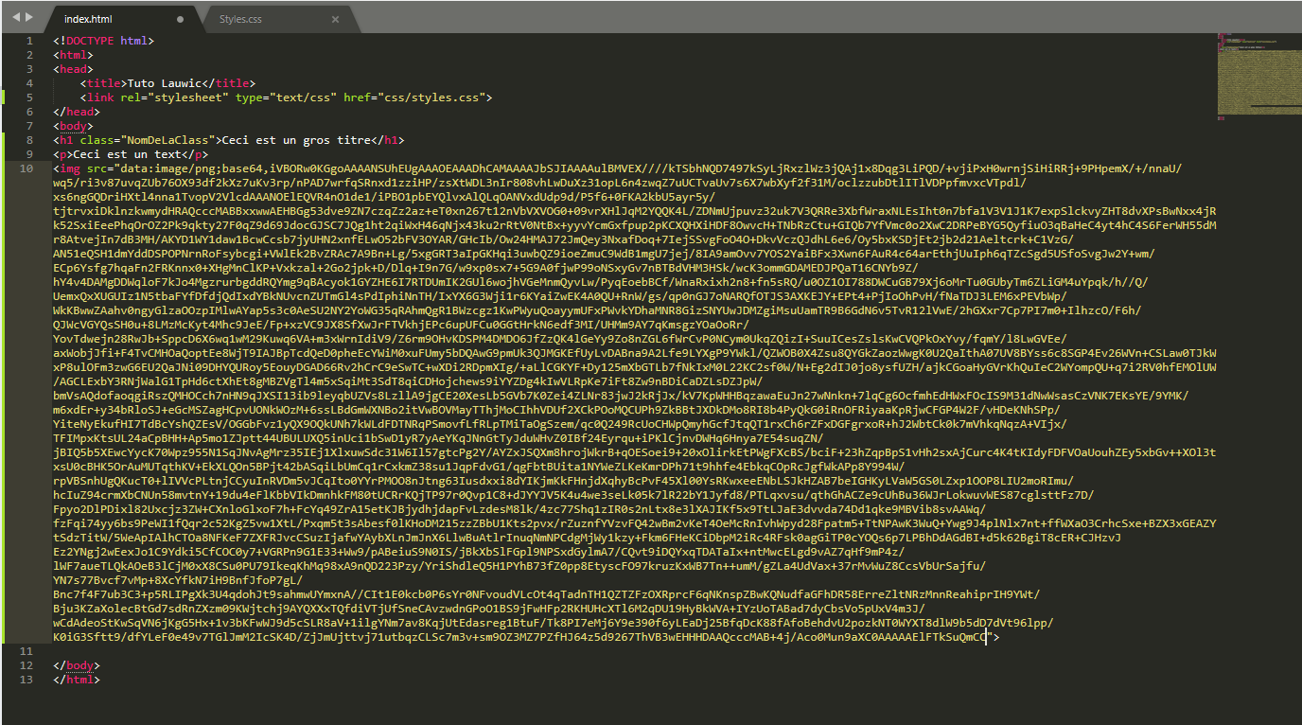Click line number 2 in the gutter
1302x725 pixels.
click(x=29, y=55)
